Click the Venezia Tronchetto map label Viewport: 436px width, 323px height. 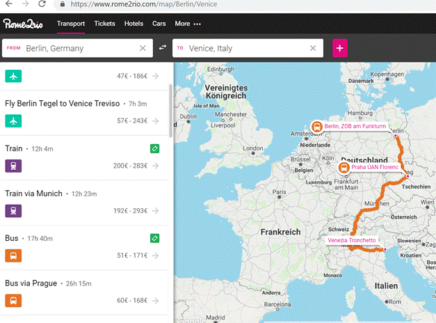click(x=353, y=241)
